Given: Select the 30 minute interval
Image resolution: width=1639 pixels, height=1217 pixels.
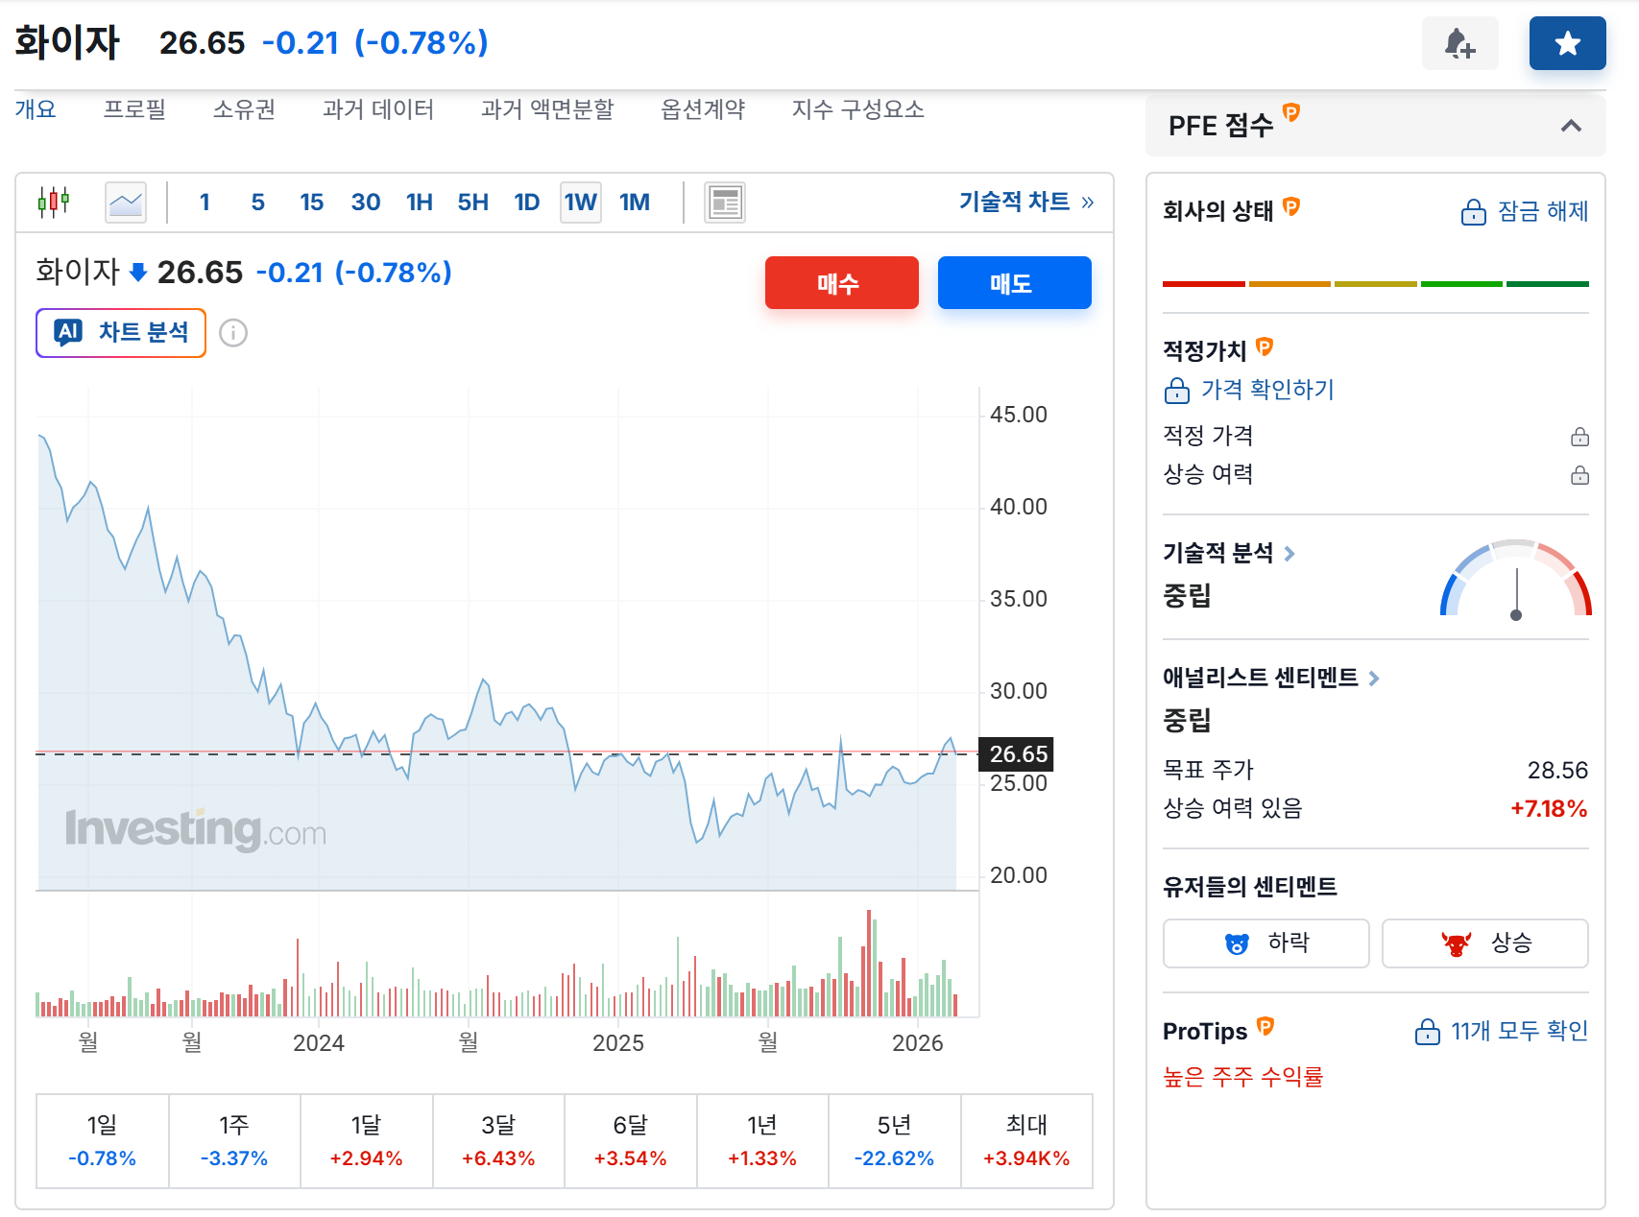Looking at the screenshot, I should pos(365,202).
